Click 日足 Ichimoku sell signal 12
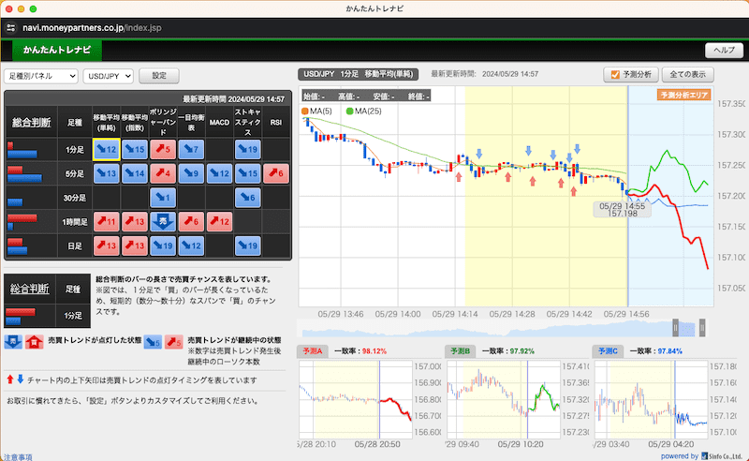Viewport: 749px width, 461px height. pyautogui.click(x=191, y=245)
